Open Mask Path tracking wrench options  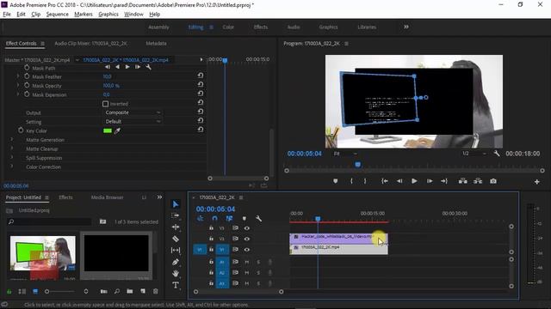pos(148,67)
